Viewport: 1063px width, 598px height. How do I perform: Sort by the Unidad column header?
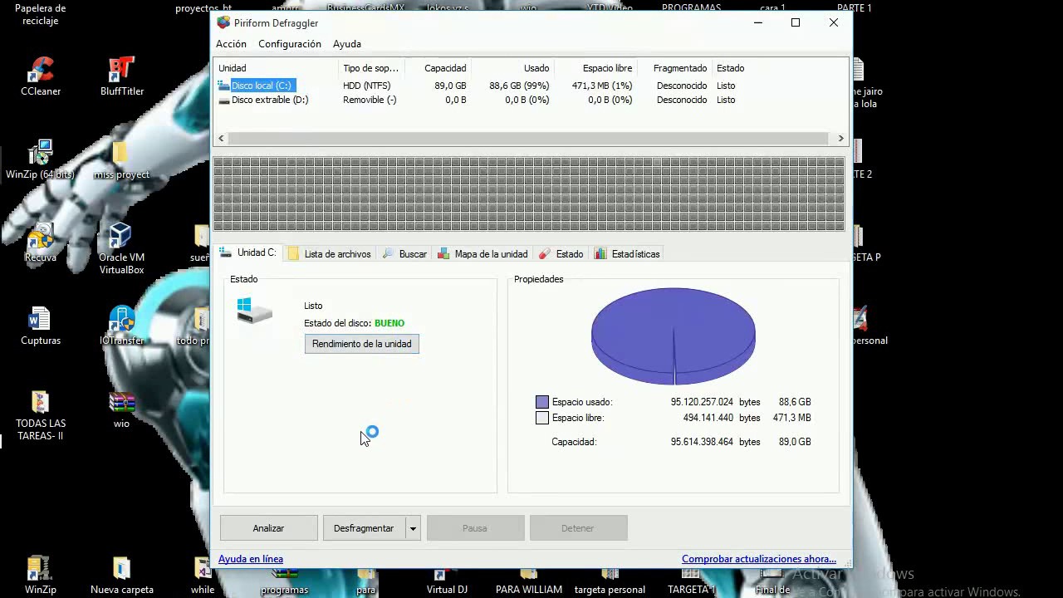click(x=276, y=68)
